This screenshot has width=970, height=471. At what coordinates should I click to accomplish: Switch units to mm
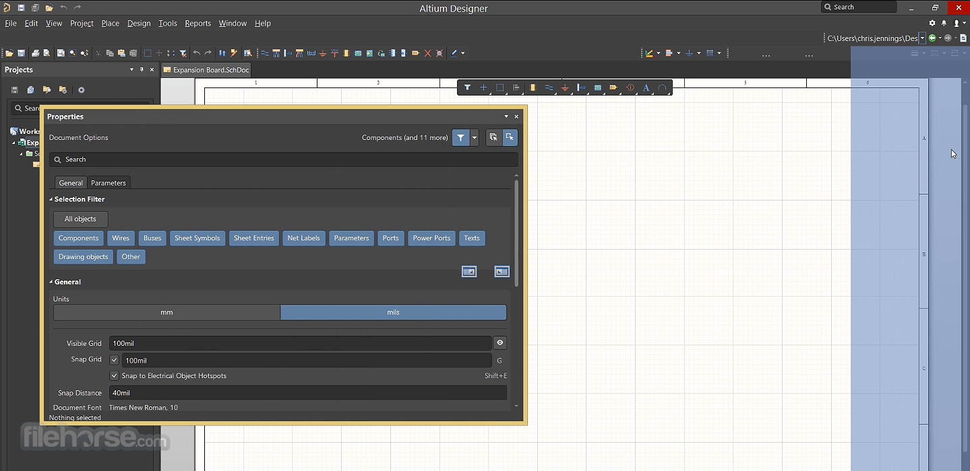point(166,312)
